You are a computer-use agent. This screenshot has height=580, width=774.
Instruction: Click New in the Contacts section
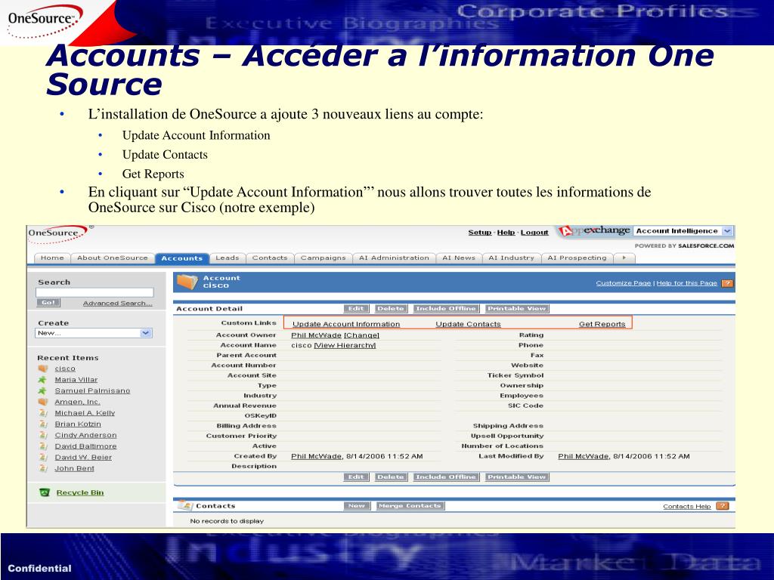click(357, 506)
